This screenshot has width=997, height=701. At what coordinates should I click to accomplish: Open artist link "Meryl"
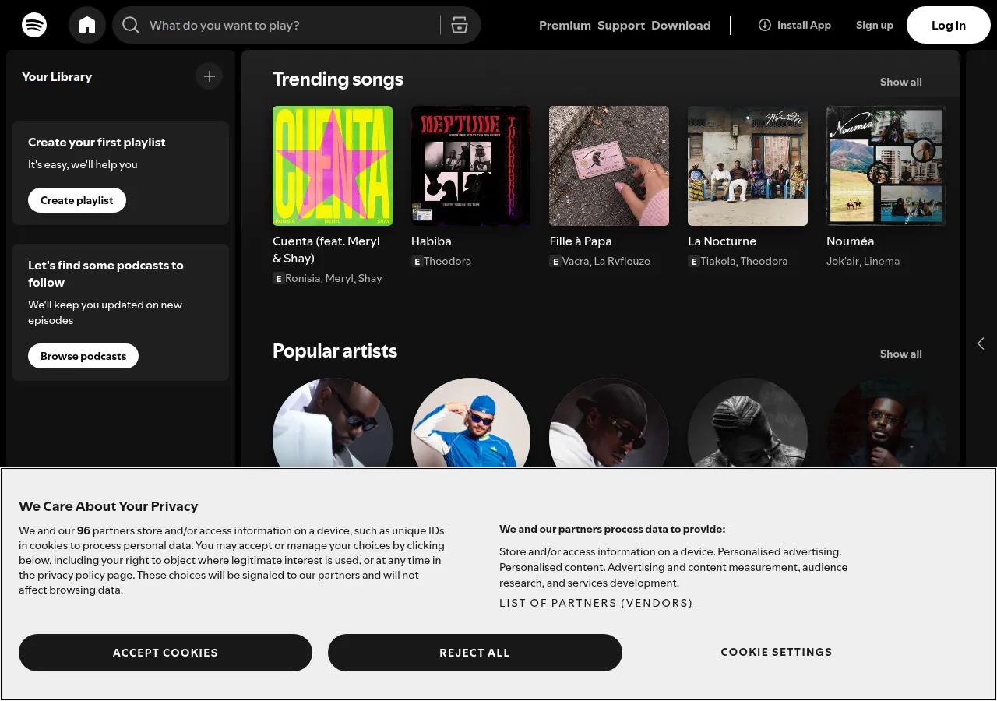pos(339,279)
